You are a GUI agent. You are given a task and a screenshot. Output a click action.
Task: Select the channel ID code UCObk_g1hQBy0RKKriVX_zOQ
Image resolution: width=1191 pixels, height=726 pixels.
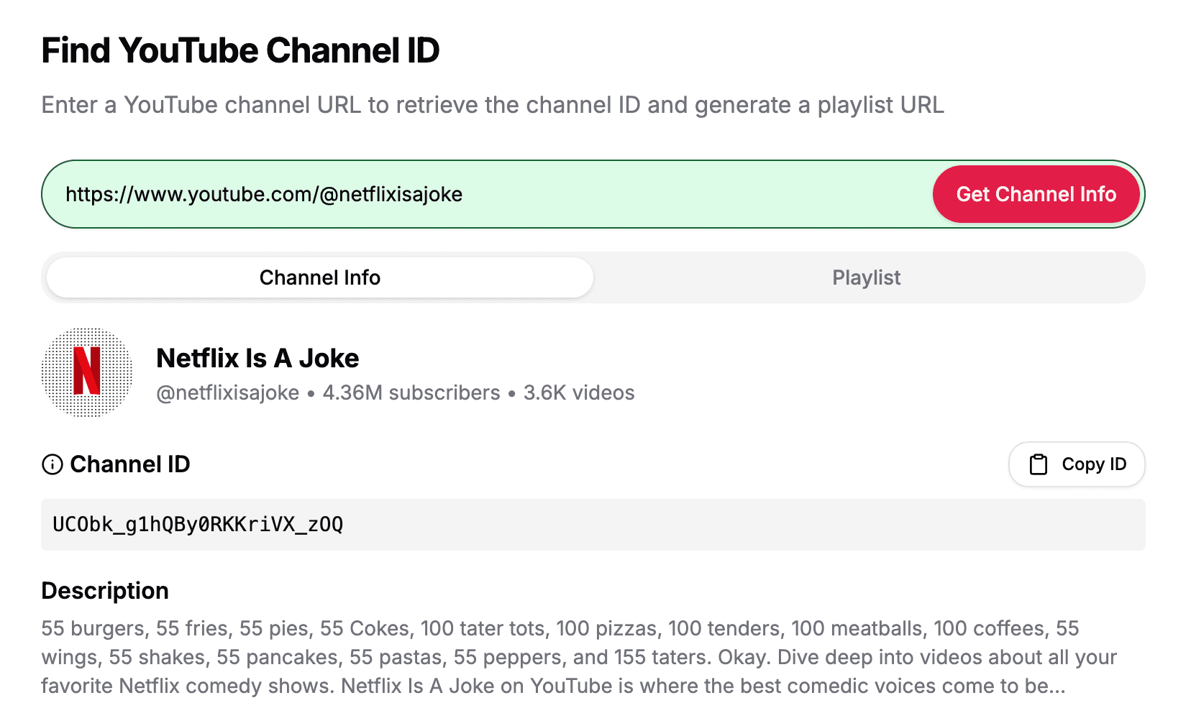198,525
